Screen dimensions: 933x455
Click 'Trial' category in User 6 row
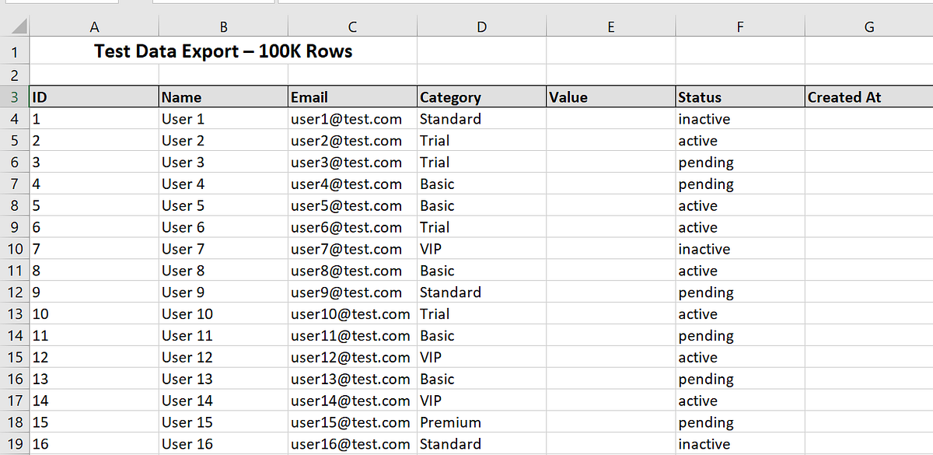[x=482, y=228]
